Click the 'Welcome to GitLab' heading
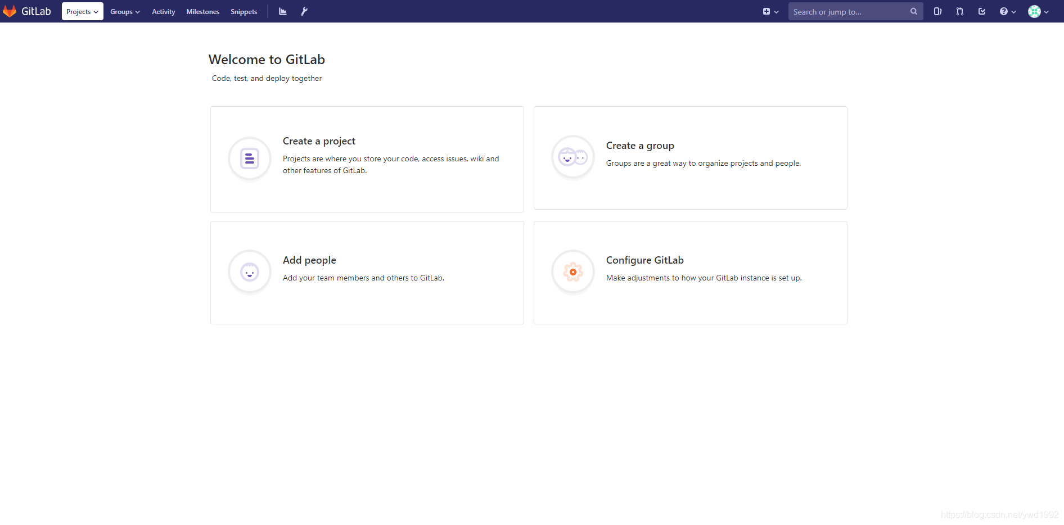 click(267, 60)
